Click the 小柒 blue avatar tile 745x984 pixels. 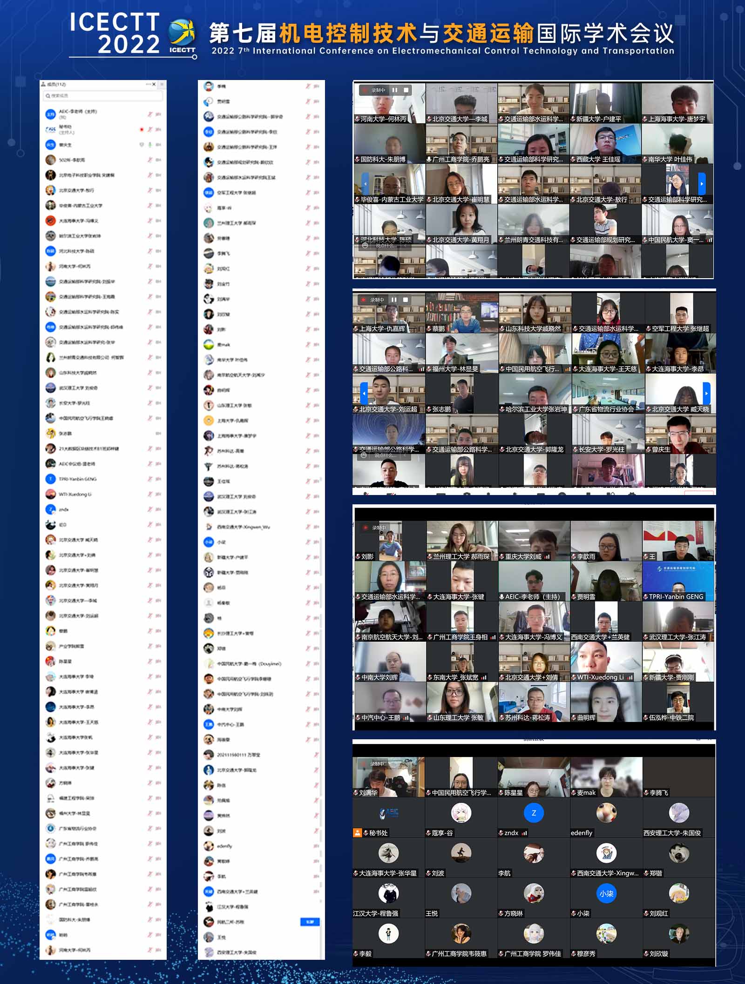point(606,894)
